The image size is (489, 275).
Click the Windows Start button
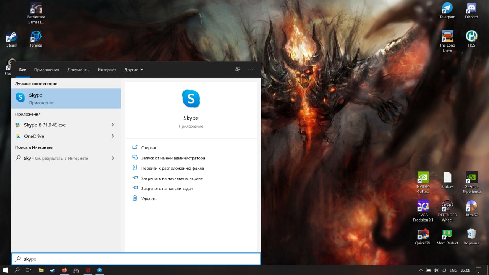point(6,270)
